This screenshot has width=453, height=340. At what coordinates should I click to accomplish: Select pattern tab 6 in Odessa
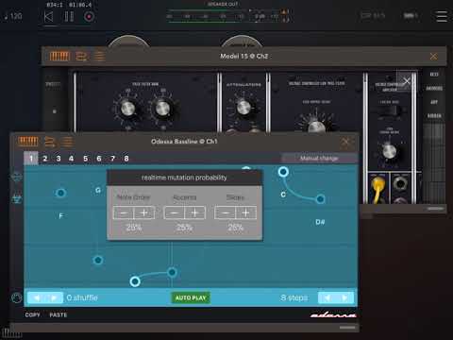[99, 159]
